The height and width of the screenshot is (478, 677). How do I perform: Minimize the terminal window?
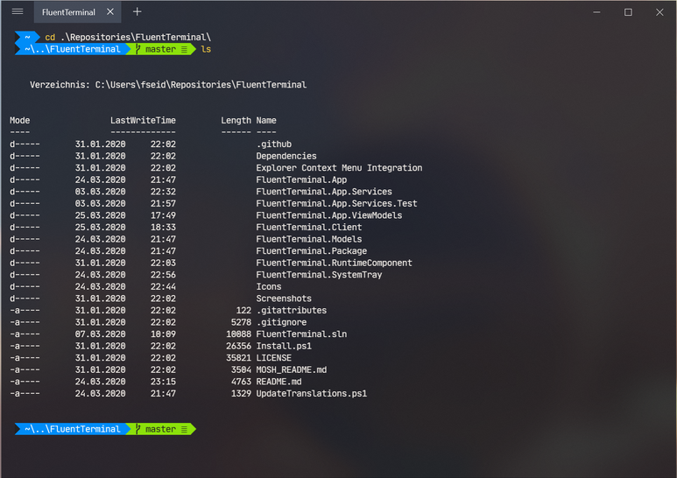[596, 12]
